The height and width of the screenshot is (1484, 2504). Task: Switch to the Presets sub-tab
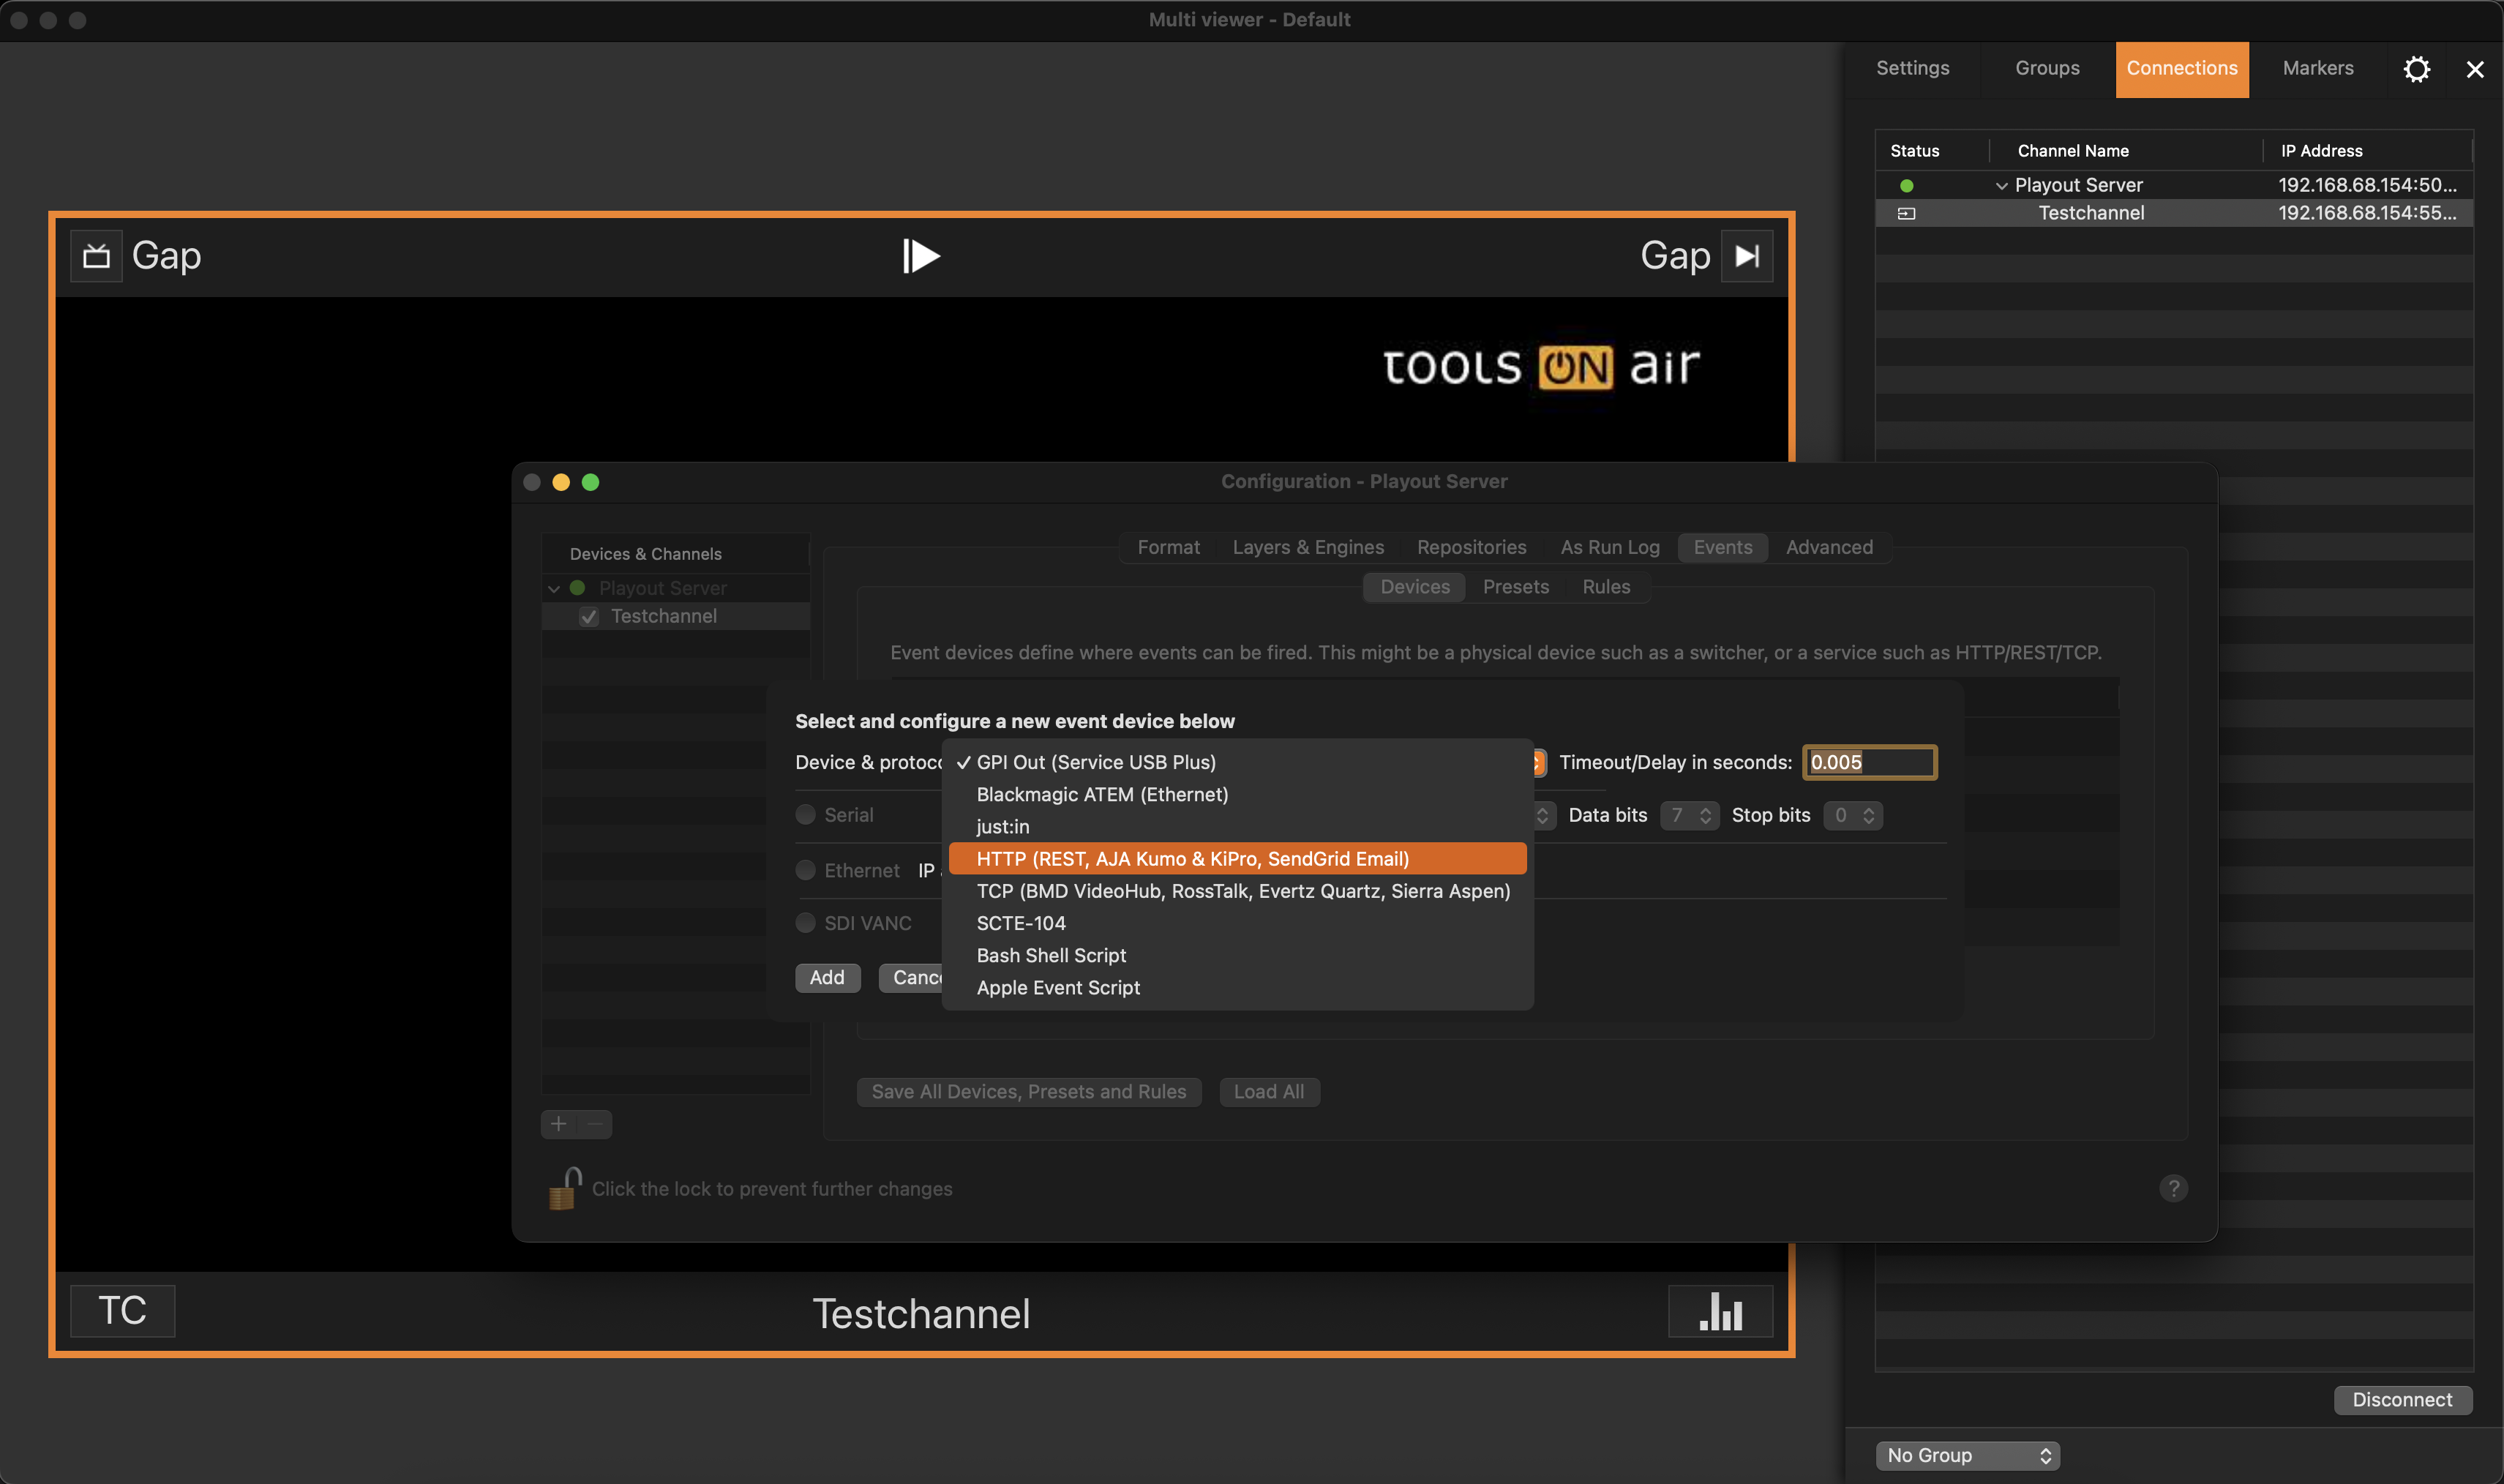coord(1515,587)
